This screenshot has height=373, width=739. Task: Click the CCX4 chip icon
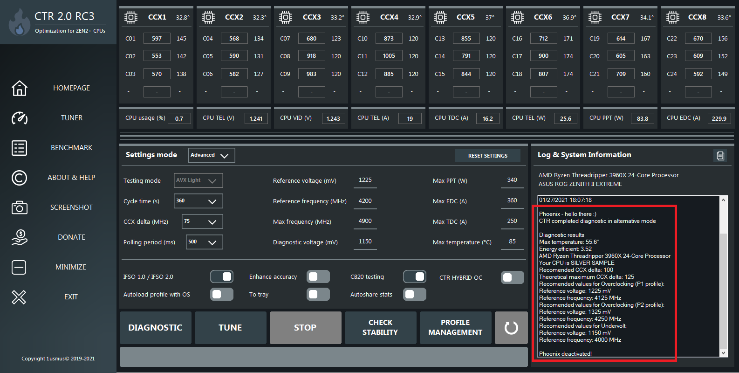click(x=363, y=17)
